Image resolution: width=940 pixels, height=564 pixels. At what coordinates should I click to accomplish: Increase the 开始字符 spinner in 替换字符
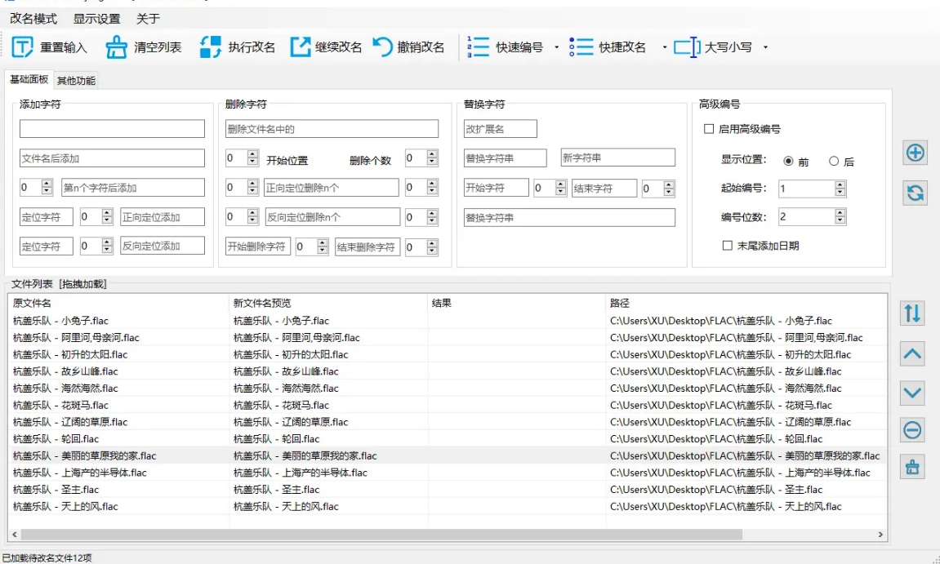560,184
